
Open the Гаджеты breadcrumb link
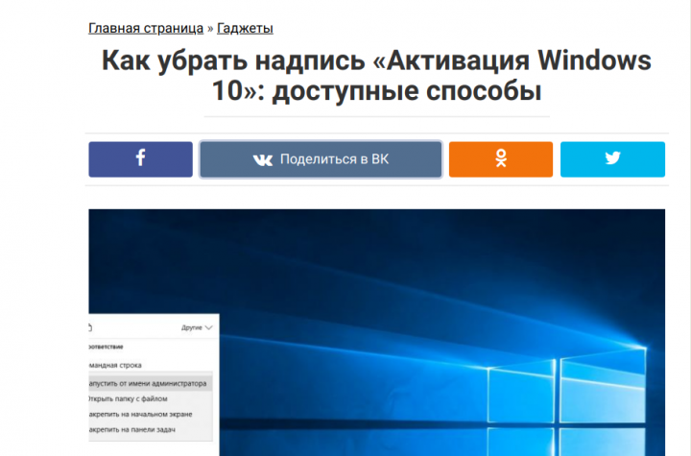click(245, 28)
